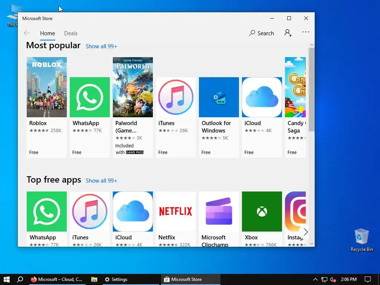380x285 pixels.
Task: Switch to Settings taskbar window
Action: (131, 279)
